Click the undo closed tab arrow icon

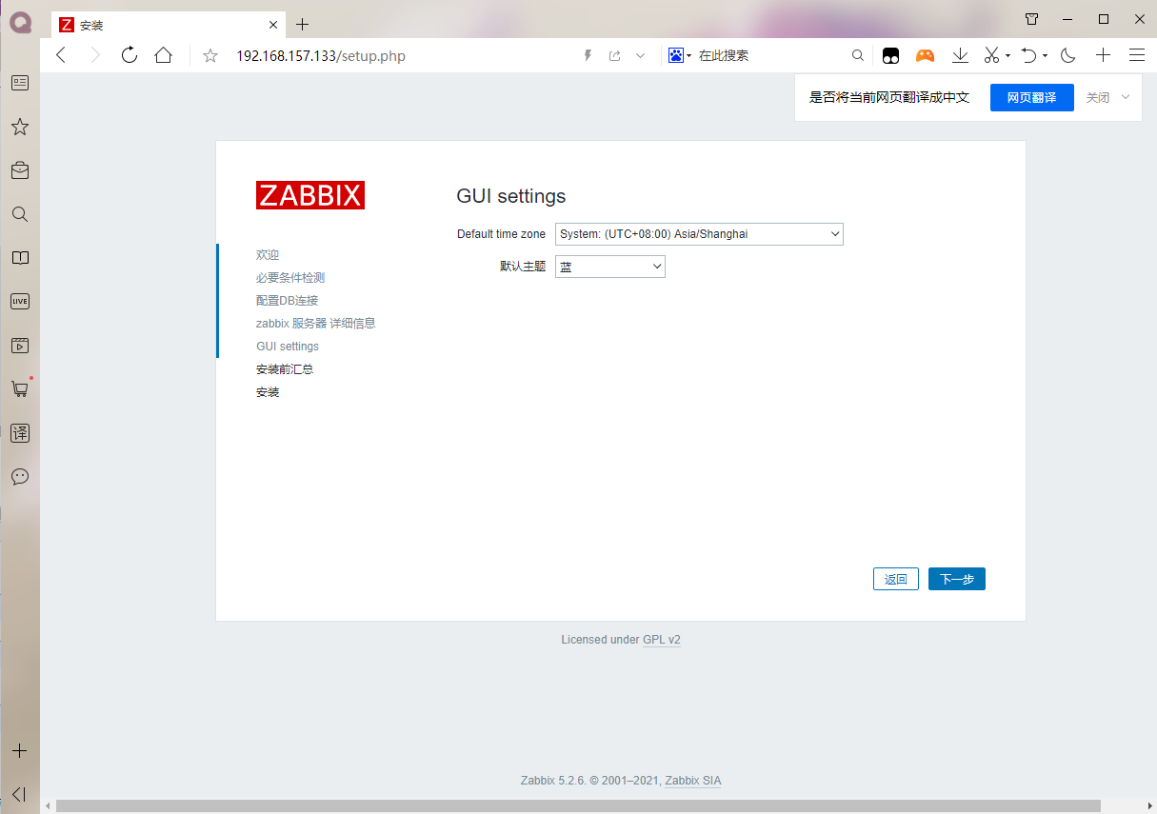click(1028, 55)
